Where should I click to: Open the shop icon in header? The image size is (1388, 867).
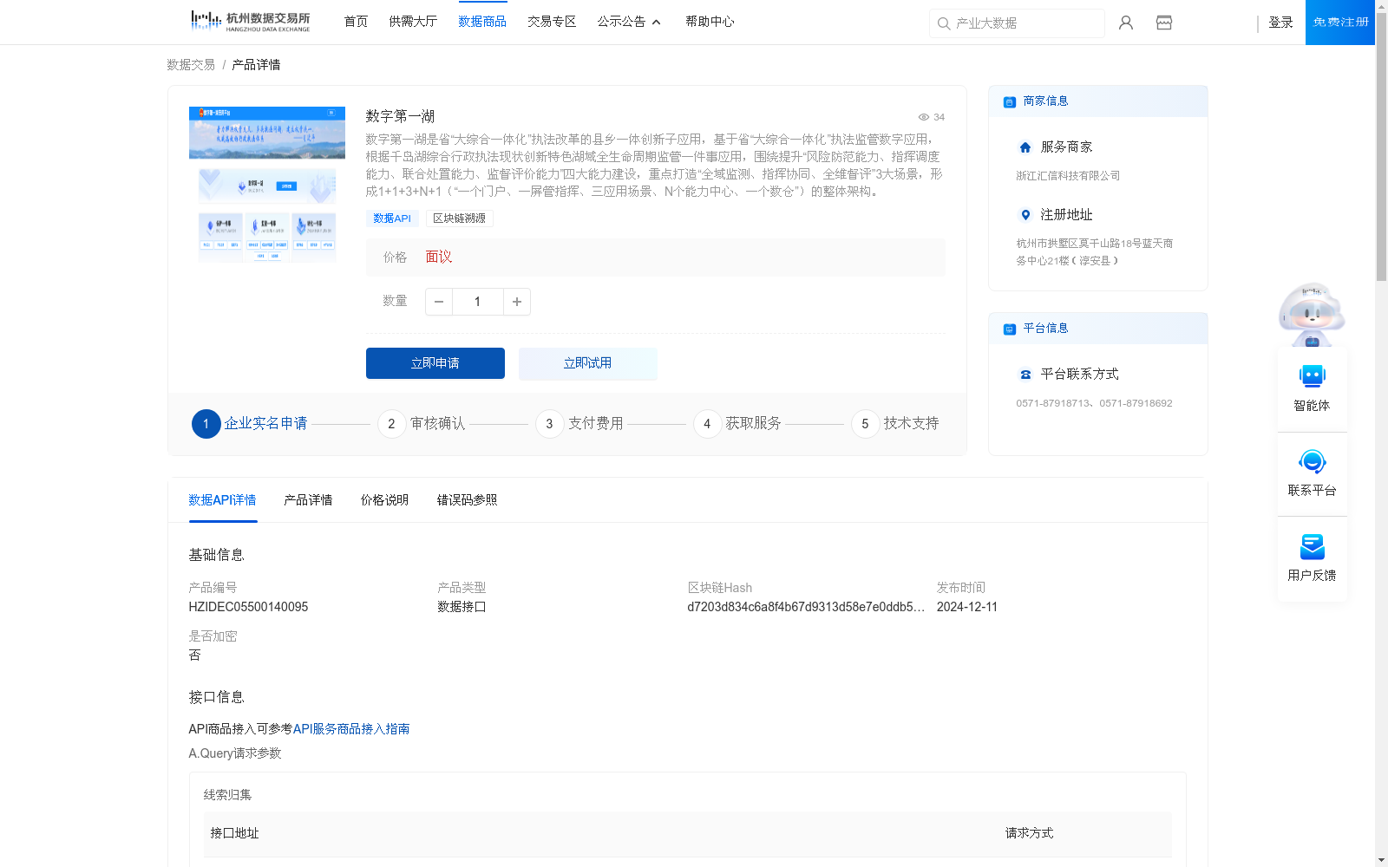(1164, 23)
